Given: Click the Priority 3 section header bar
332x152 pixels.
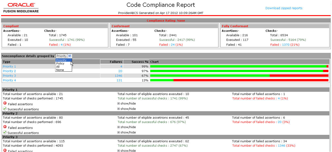Looking at the screenshot, I should (166, 137).
